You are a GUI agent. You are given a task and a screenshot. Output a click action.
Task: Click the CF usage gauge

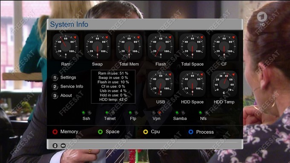(x=224, y=47)
